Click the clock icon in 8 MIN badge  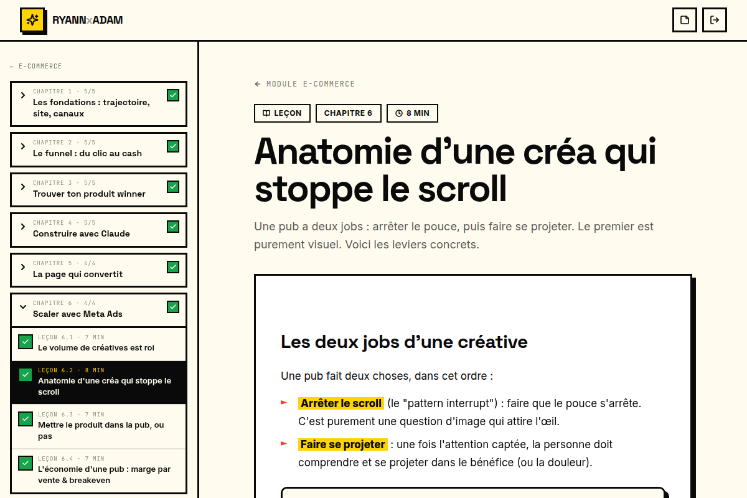coord(399,113)
